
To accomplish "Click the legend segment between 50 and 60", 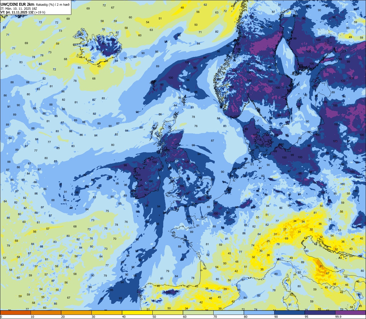I will pos(168,313).
